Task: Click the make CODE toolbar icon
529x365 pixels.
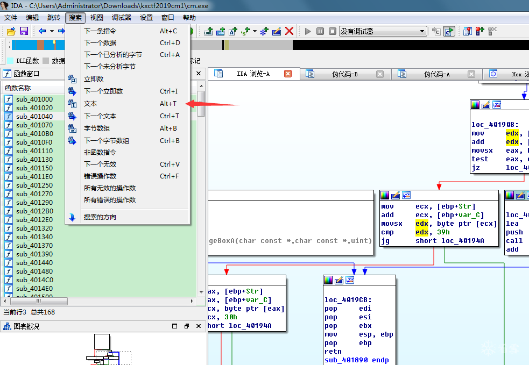Action: click(x=208, y=31)
